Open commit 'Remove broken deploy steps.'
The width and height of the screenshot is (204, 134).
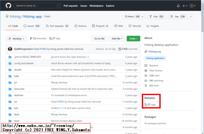67,121
